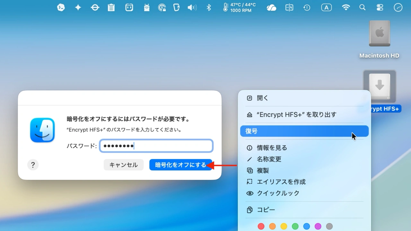Click the Finder icon in the dialog
This screenshot has width=411, height=231.
[42, 130]
